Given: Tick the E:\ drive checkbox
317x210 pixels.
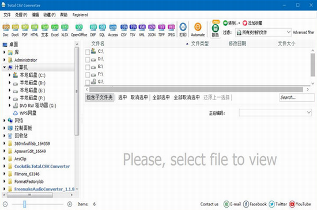Looking at the screenshot, I should (x=88, y=67).
